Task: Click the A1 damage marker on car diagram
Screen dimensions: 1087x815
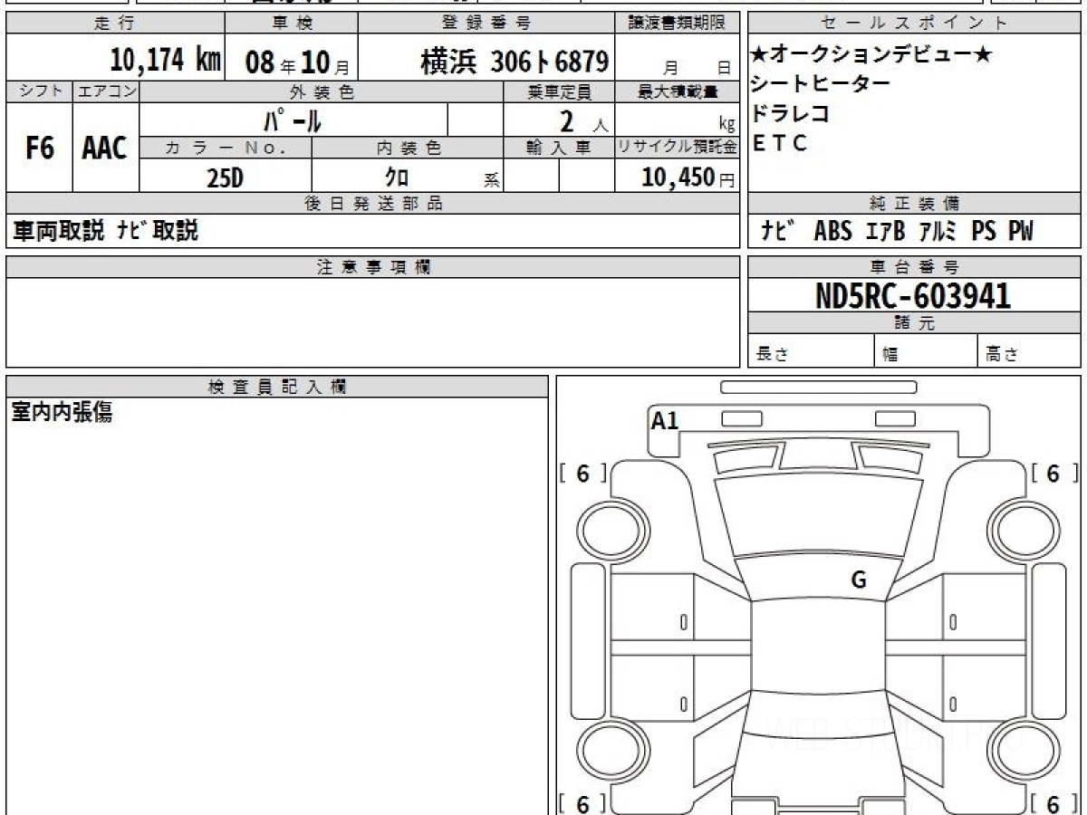Action: point(665,420)
